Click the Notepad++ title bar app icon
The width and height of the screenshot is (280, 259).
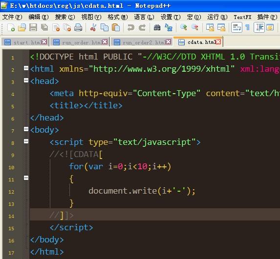click(4, 5)
